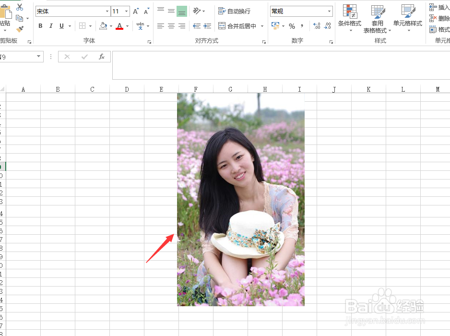The image size is (450, 336).
Task: Open 条件格式 conditional formatting
Action: tap(350, 18)
